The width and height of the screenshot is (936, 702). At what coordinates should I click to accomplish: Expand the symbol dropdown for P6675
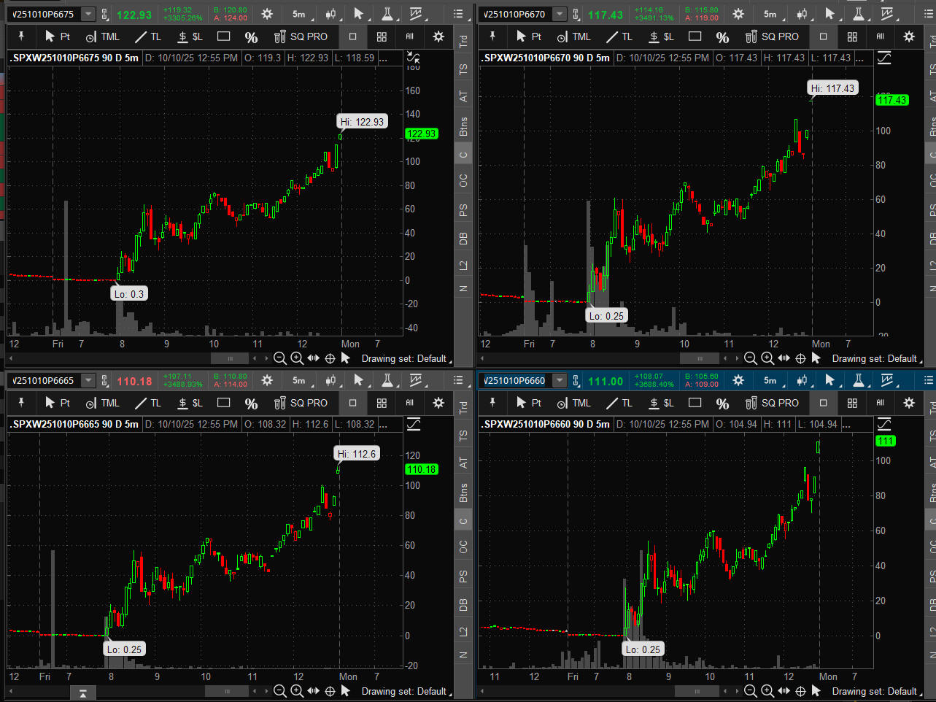(x=88, y=14)
